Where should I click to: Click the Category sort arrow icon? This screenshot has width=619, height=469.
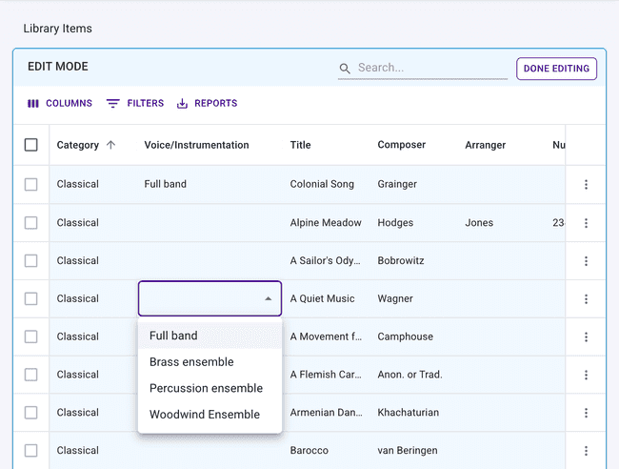tap(110, 145)
